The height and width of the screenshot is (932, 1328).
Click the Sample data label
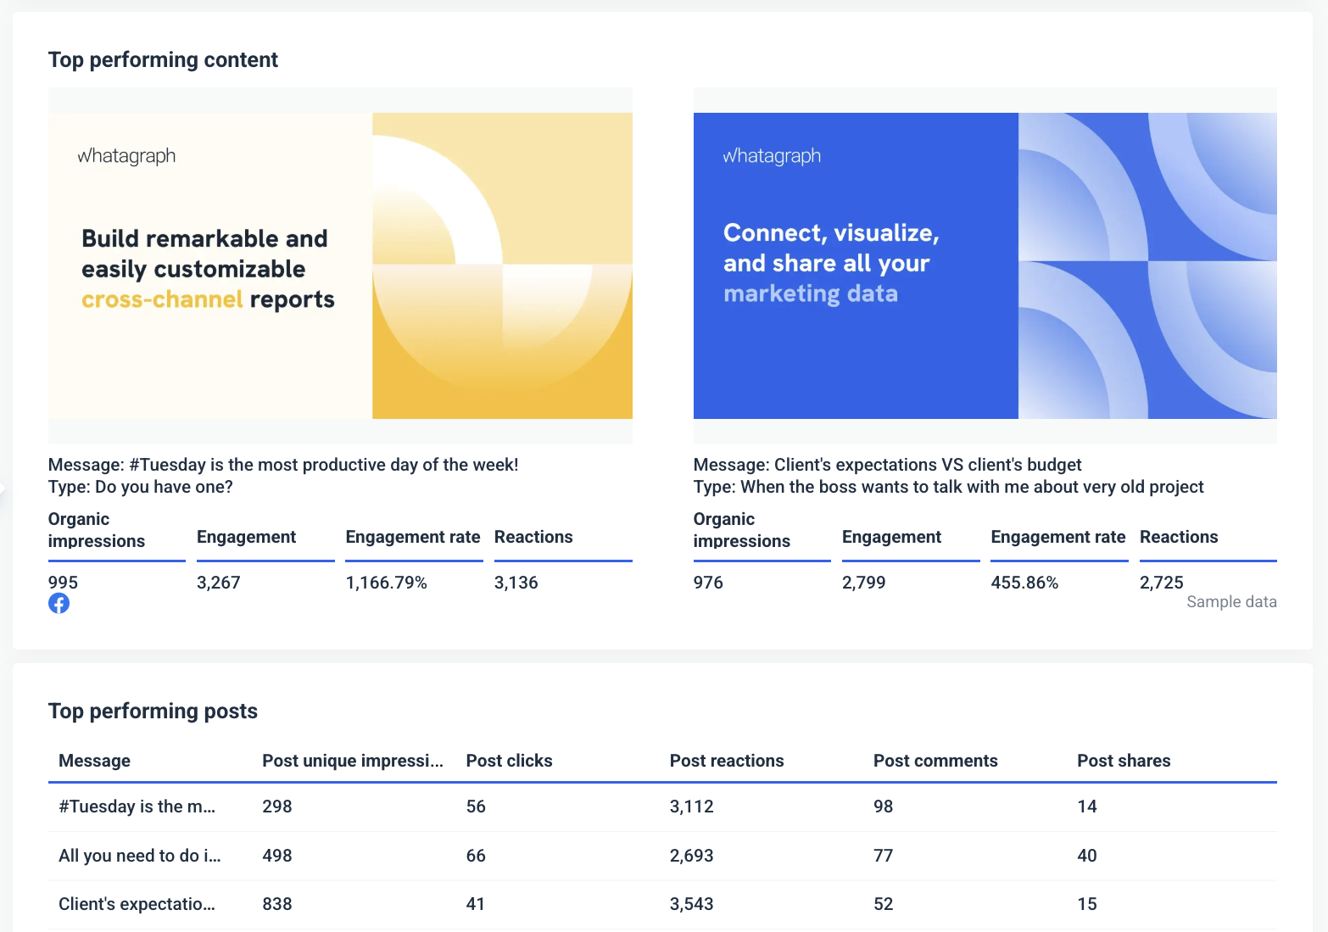[x=1231, y=601]
